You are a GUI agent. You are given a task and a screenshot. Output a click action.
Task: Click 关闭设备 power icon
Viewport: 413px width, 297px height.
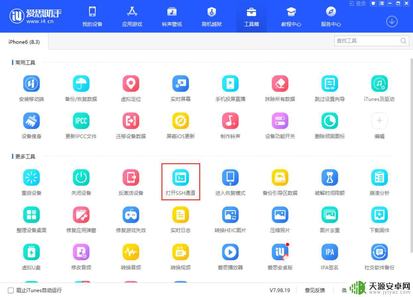tap(81, 177)
